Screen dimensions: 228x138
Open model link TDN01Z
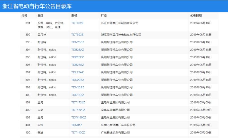[77, 125]
